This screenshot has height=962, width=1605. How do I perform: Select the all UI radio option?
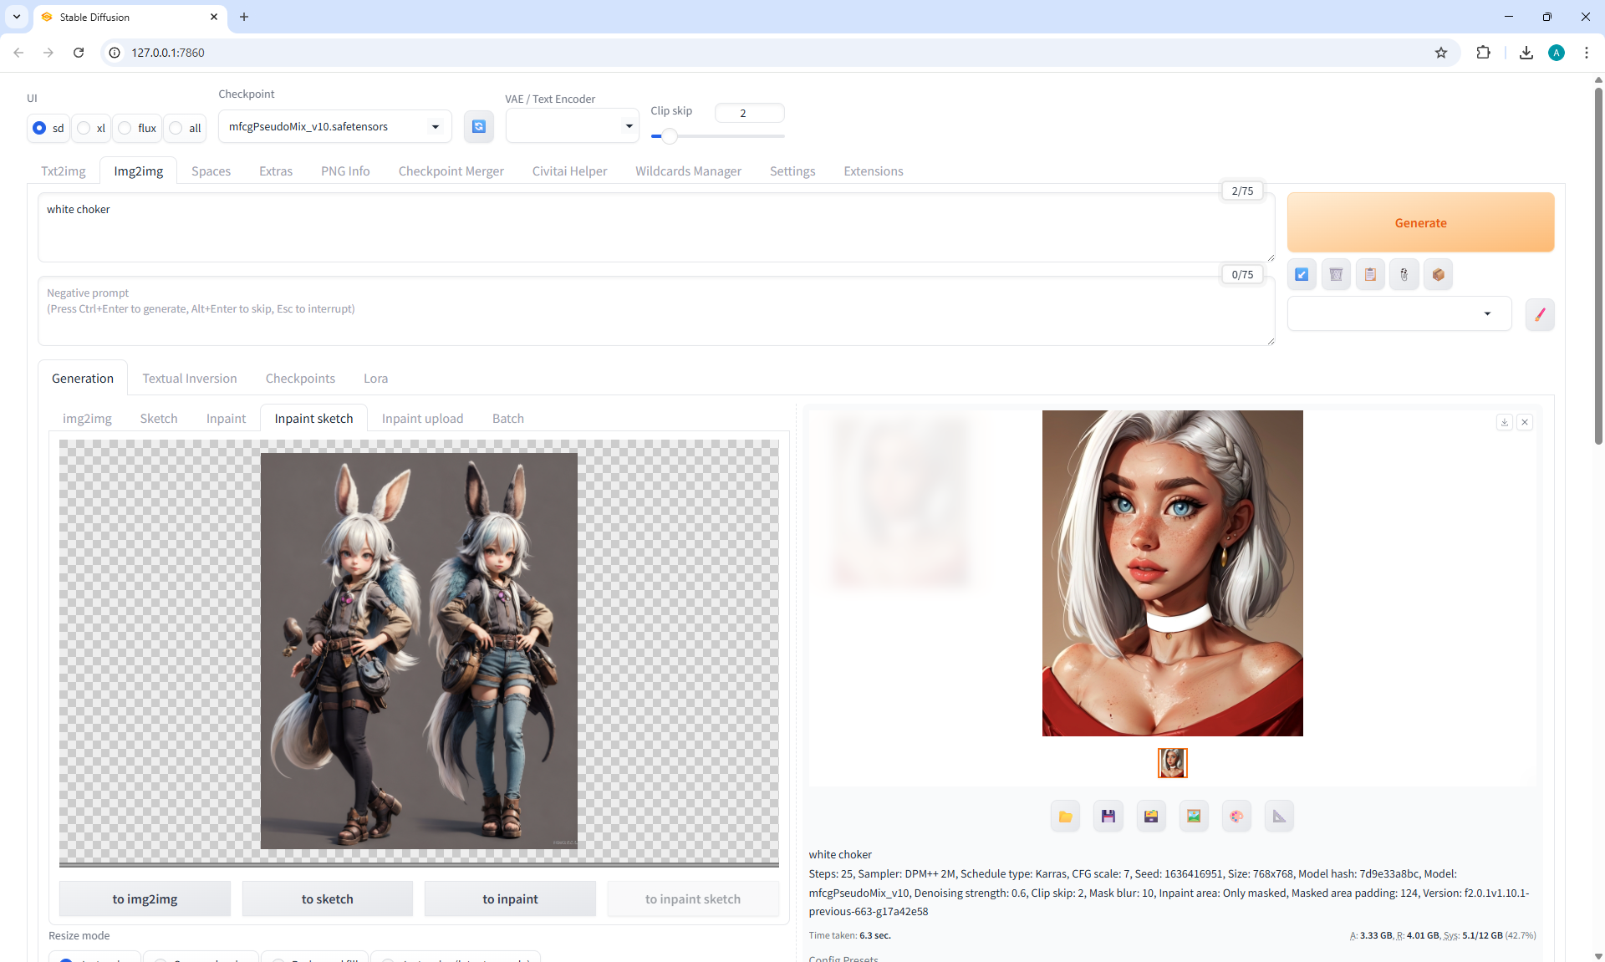176,128
